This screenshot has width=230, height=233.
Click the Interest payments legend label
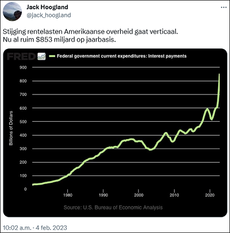point(122,56)
